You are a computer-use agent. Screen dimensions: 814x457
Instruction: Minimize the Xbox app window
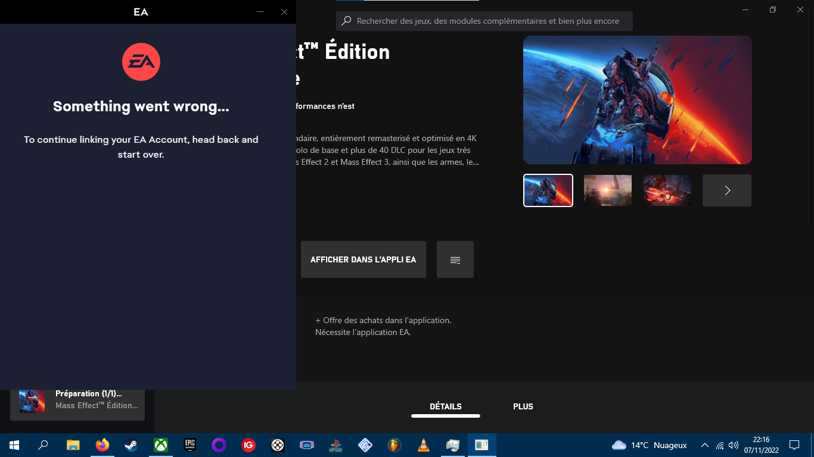pyautogui.click(x=745, y=10)
